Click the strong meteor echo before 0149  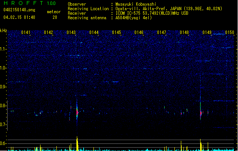coord(201,112)
